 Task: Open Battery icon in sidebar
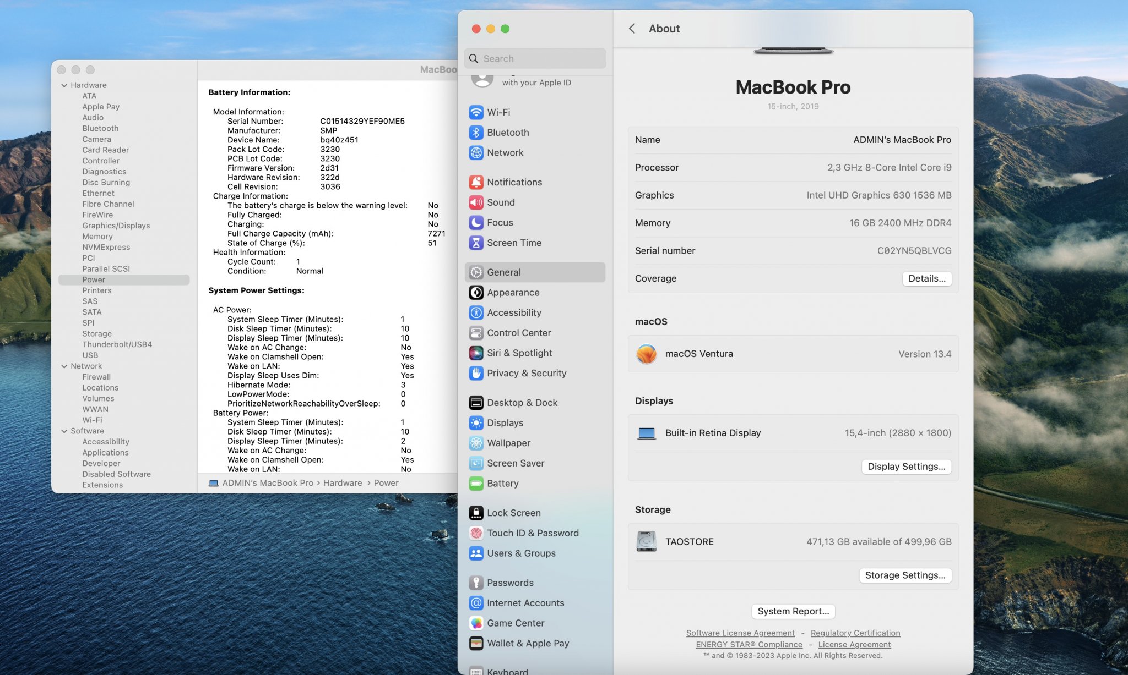pos(476,484)
